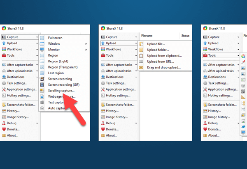Click the Task settings gear icon in middle window
Image resolution: width=247 pixels, height=169 pixels.
coord(103,83)
